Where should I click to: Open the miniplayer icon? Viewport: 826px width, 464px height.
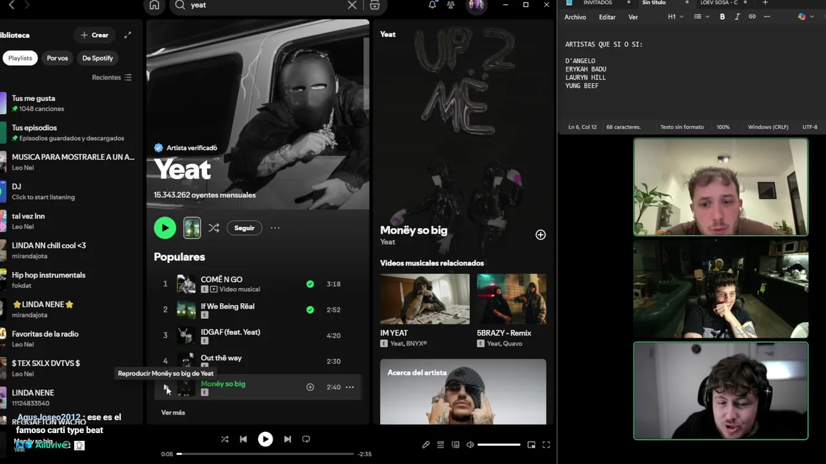tap(531, 445)
